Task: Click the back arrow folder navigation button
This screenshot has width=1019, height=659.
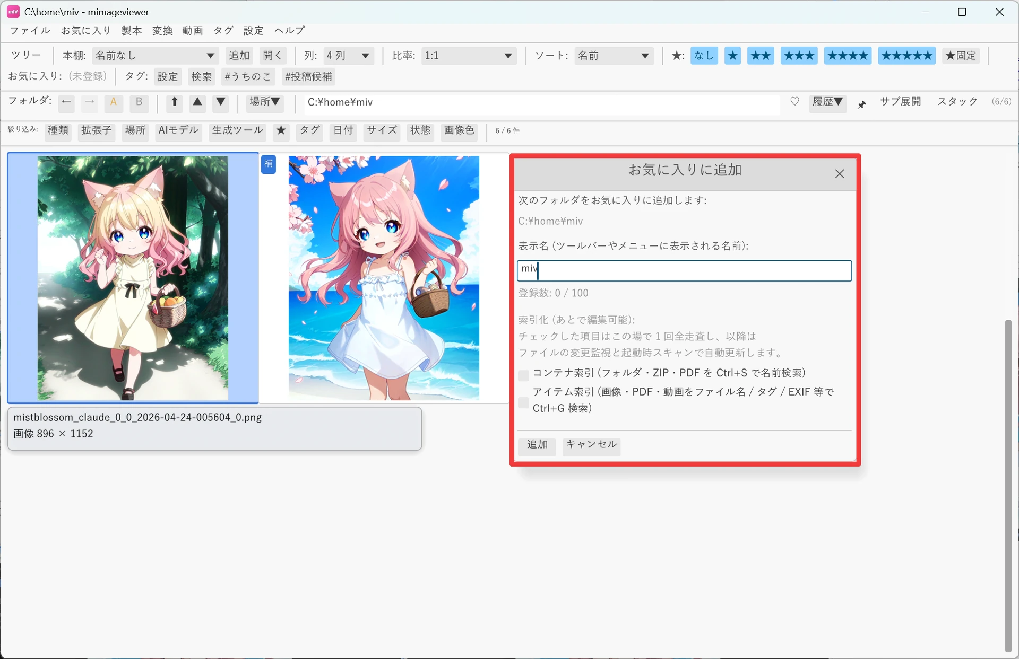Action: (66, 102)
